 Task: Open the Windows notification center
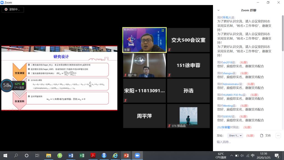[x=277, y=156]
